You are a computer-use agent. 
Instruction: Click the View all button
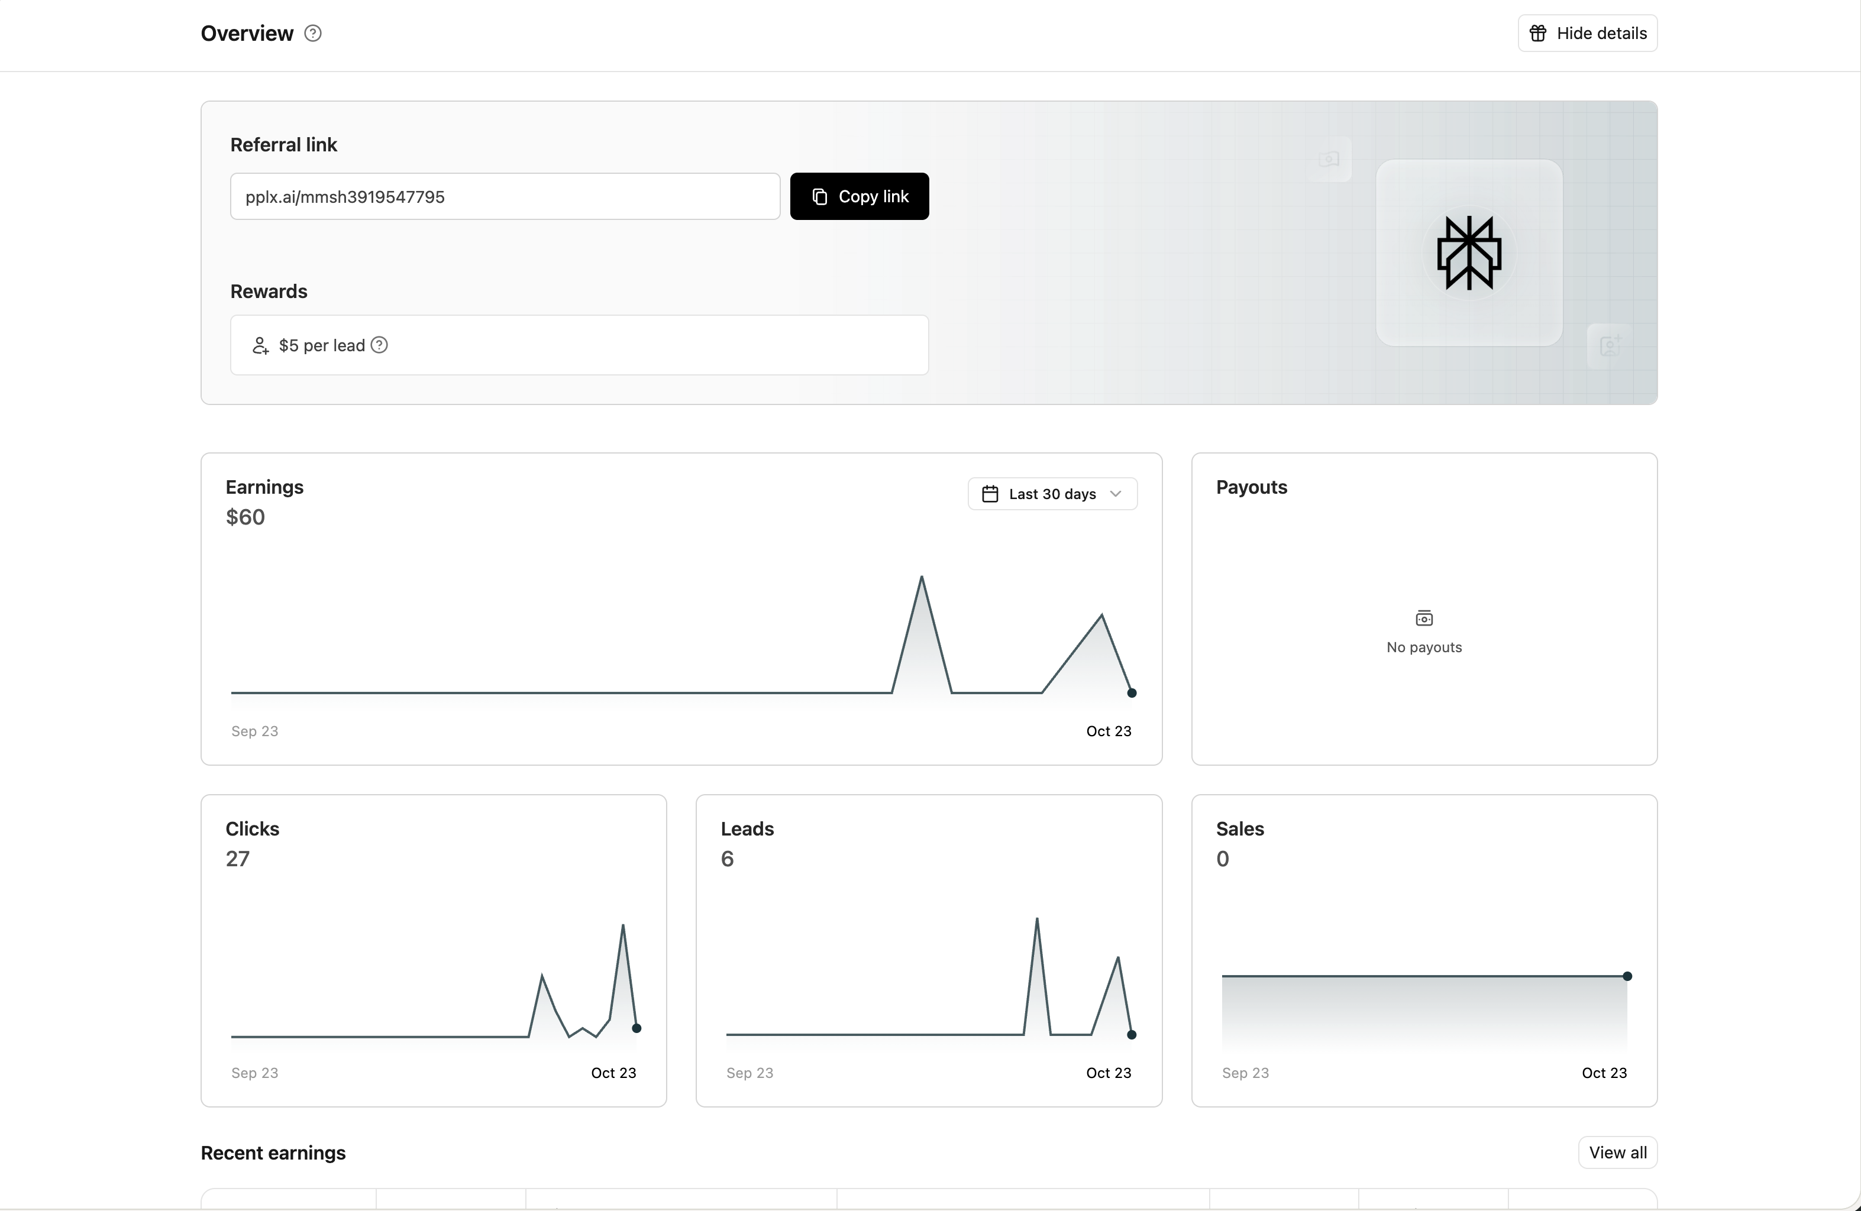point(1617,1152)
